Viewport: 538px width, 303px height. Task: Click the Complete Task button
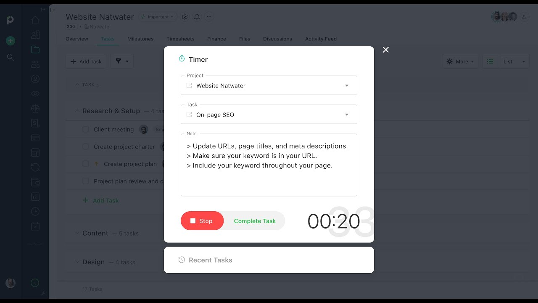255,221
